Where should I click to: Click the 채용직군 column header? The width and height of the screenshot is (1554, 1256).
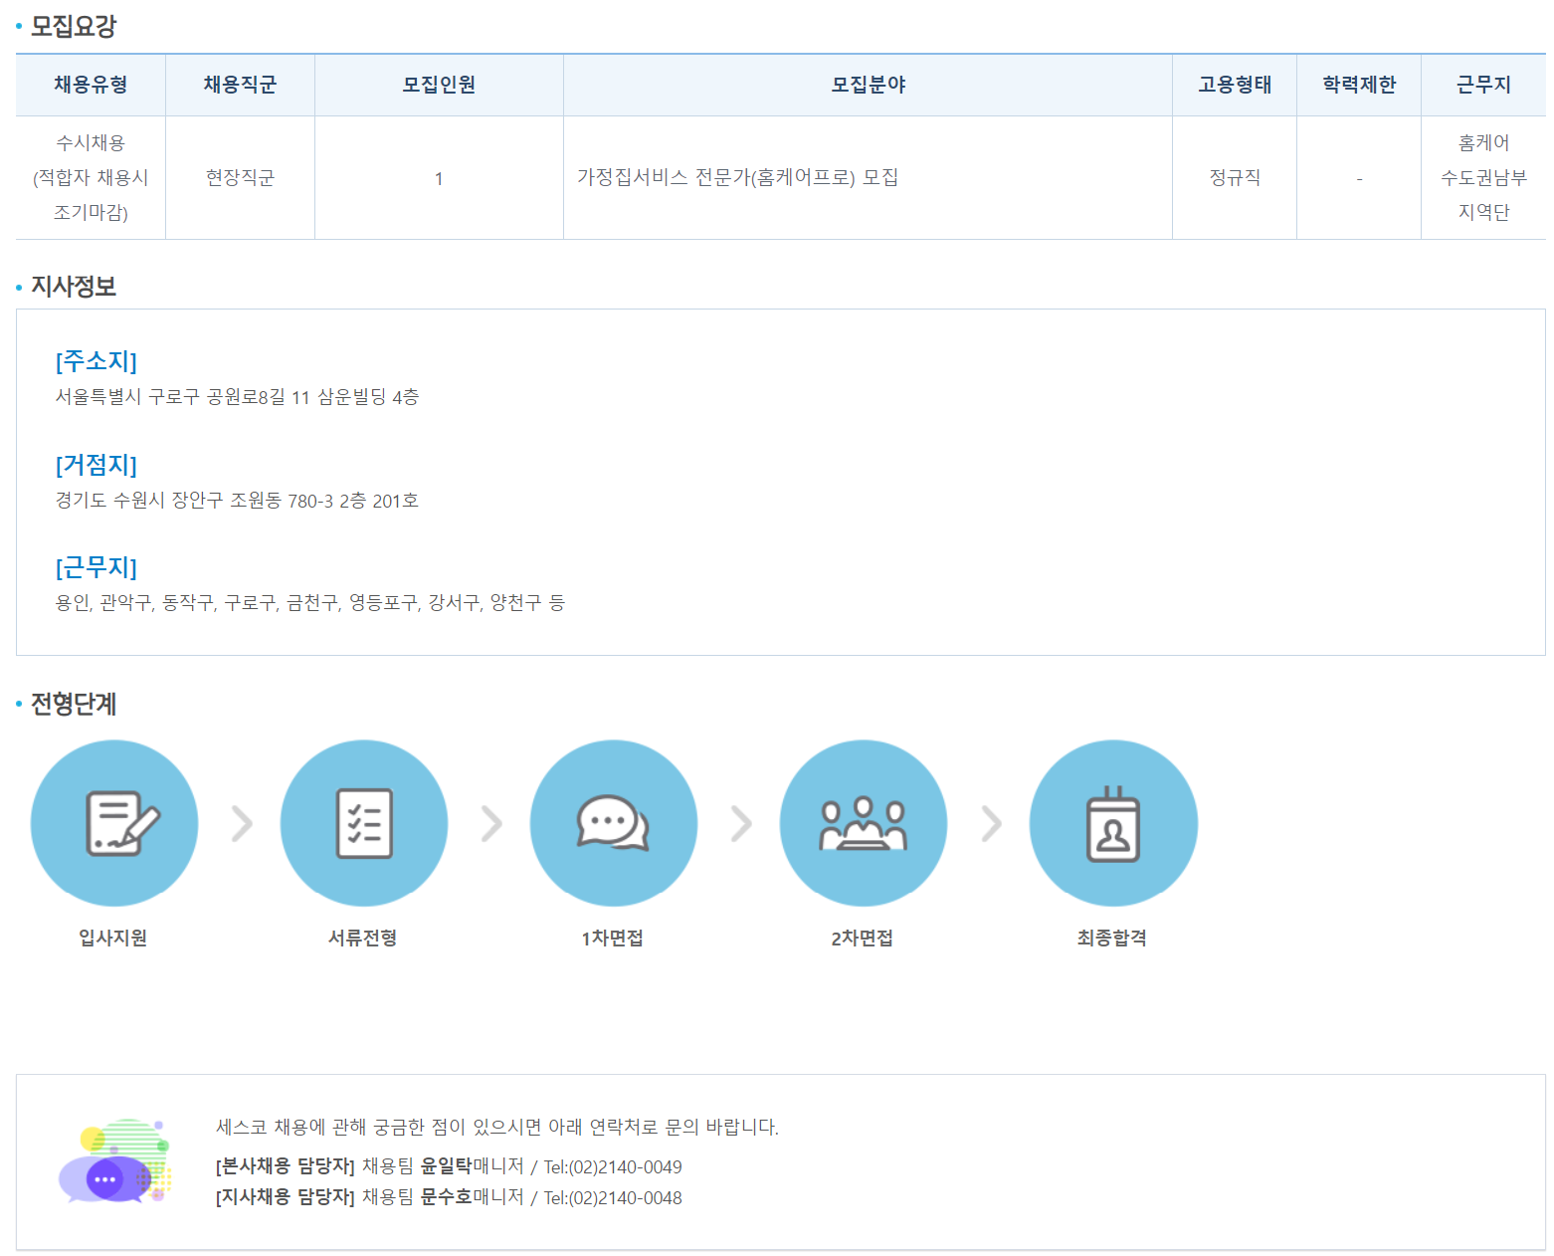pyautogui.click(x=240, y=85)
